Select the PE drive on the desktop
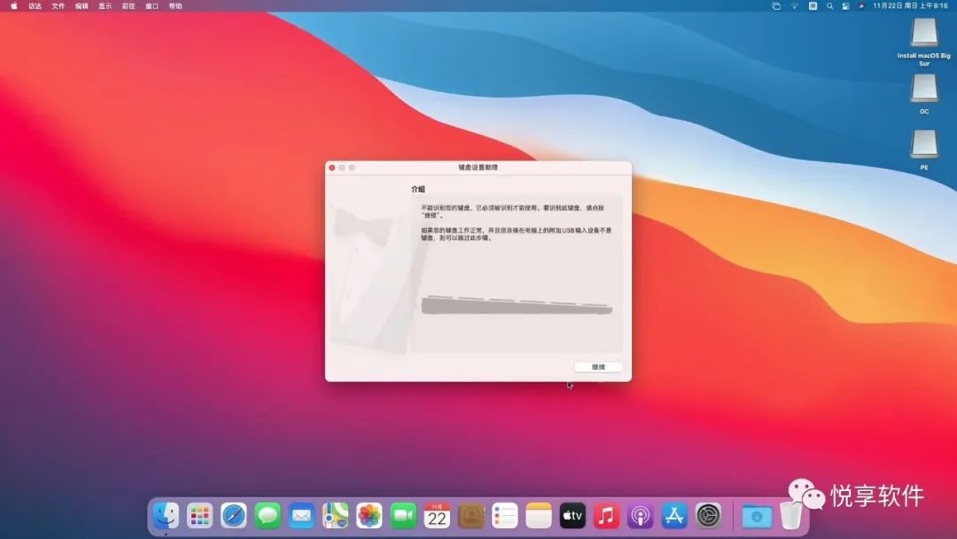 pyautogui.click(x=924, y=145)
